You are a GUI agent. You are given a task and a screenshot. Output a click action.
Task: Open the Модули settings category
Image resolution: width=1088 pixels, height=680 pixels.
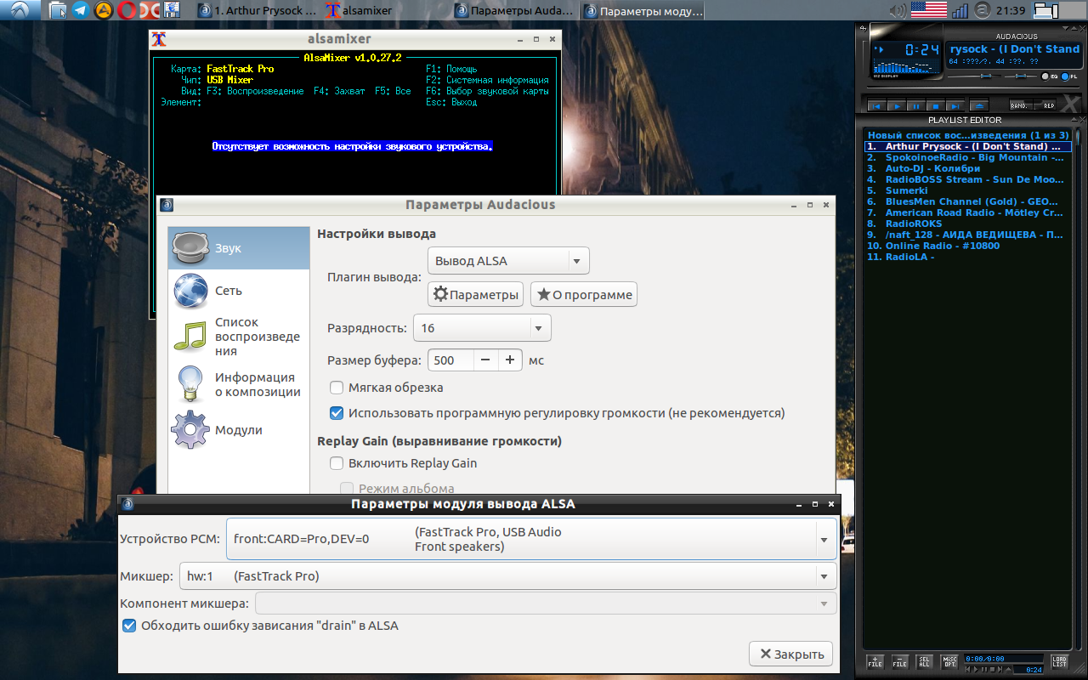point(239,430)
